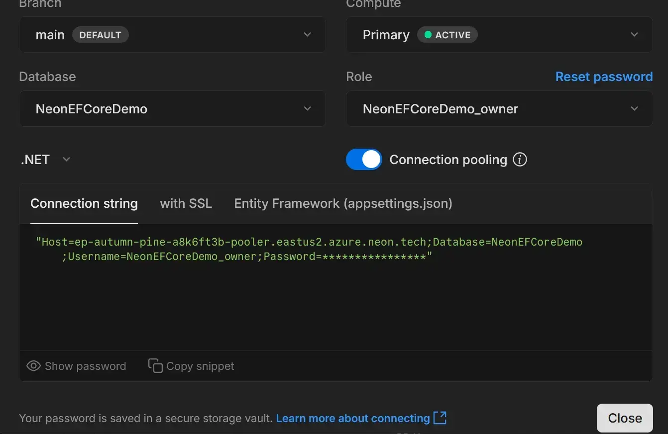Open the .NET language selector

pyautogui.click(x=45, y=160)
